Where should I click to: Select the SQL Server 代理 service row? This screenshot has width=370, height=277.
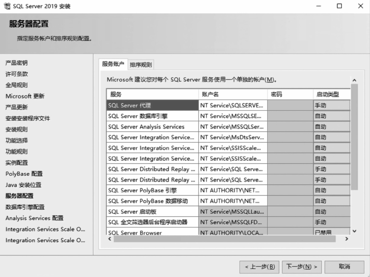coord(152,105)
